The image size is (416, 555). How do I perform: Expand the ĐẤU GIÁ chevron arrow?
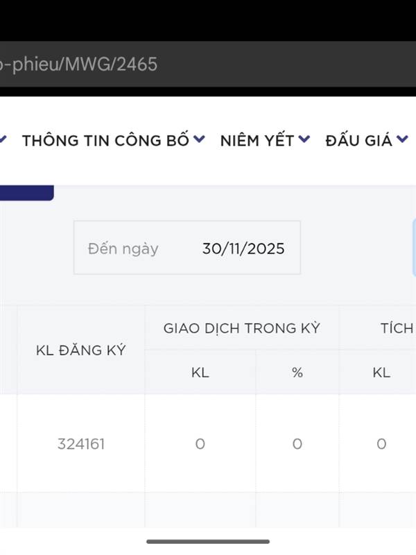point(402,139)
